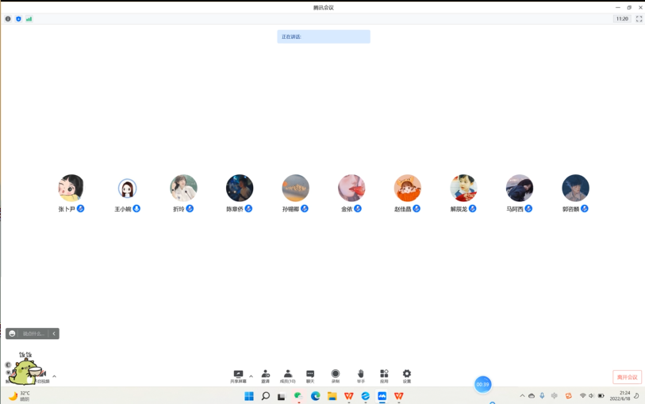Click the blue security shield icon

pyautogui.click(x=18, y=19)
